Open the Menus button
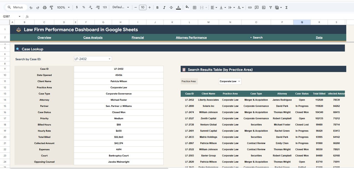The width and height of the screenshot is (354, 169). [16, 7]
